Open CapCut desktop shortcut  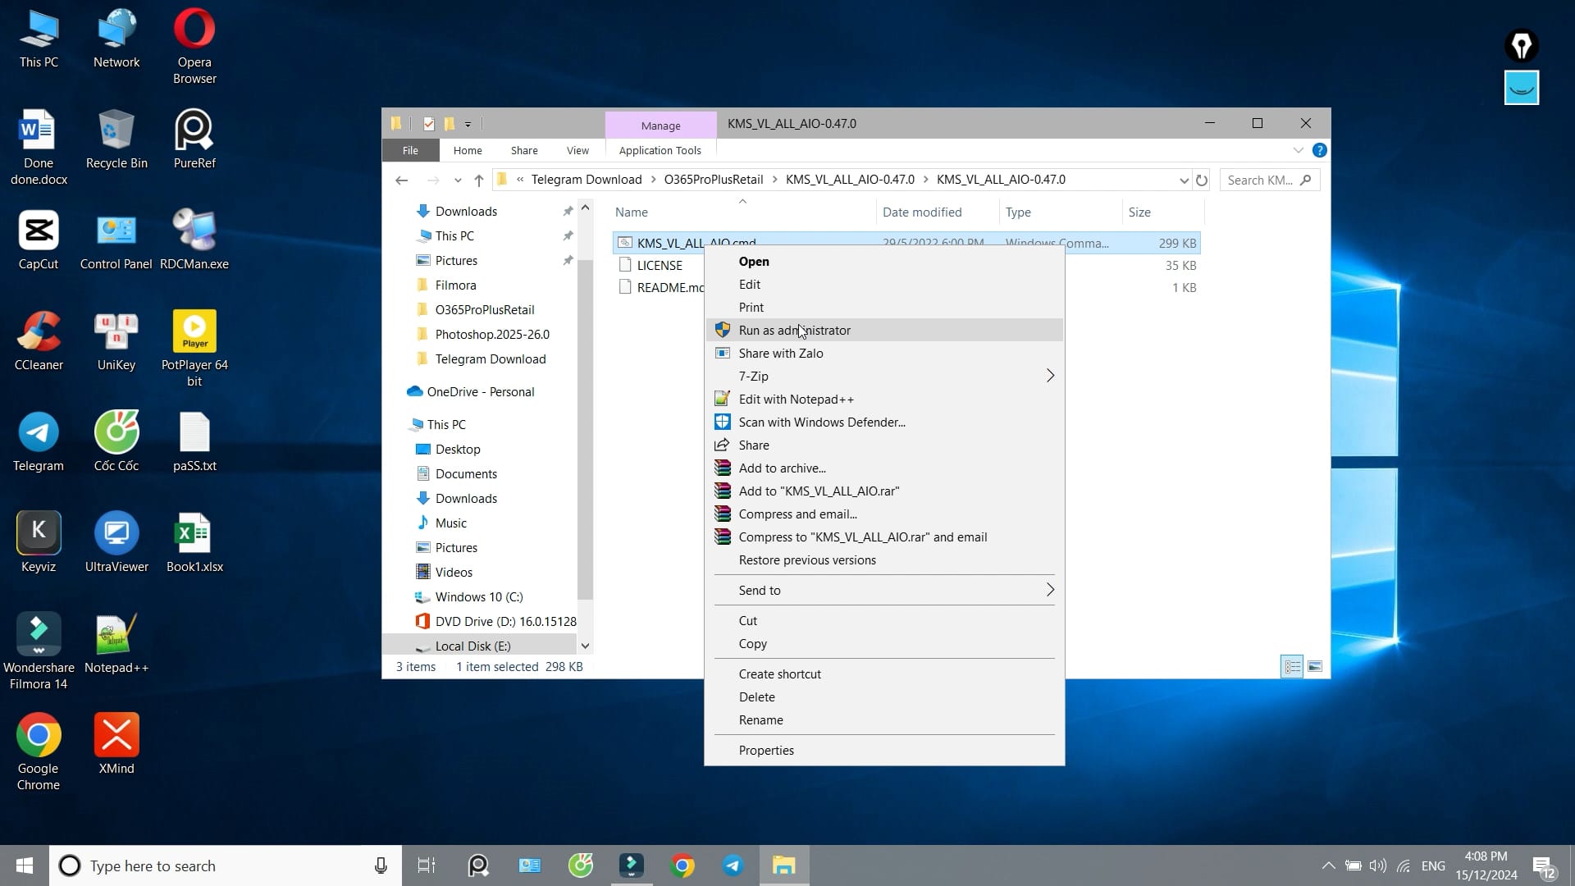(x=39, y=240)
